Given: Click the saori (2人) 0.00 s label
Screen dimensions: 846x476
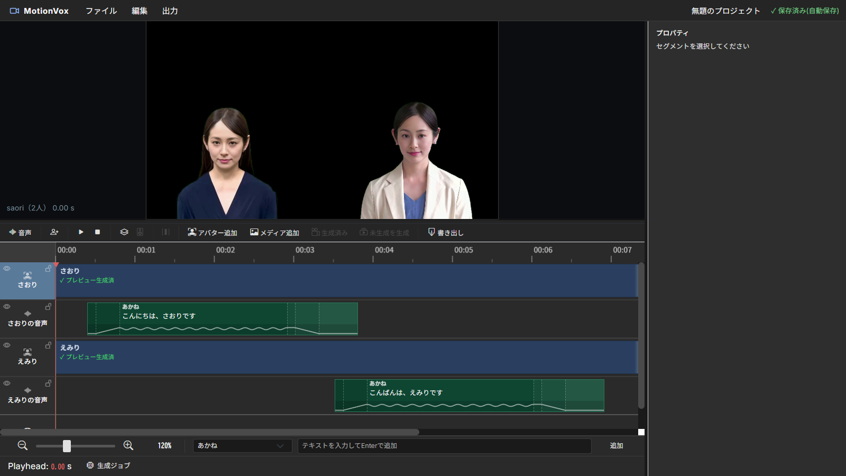Looking at the screenshot, I should click(41, 208).
